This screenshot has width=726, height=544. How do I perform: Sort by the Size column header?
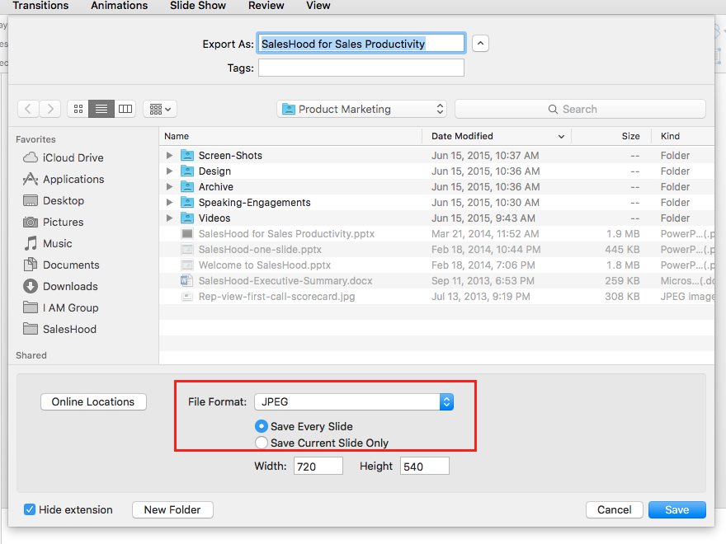tap(611, 136)
